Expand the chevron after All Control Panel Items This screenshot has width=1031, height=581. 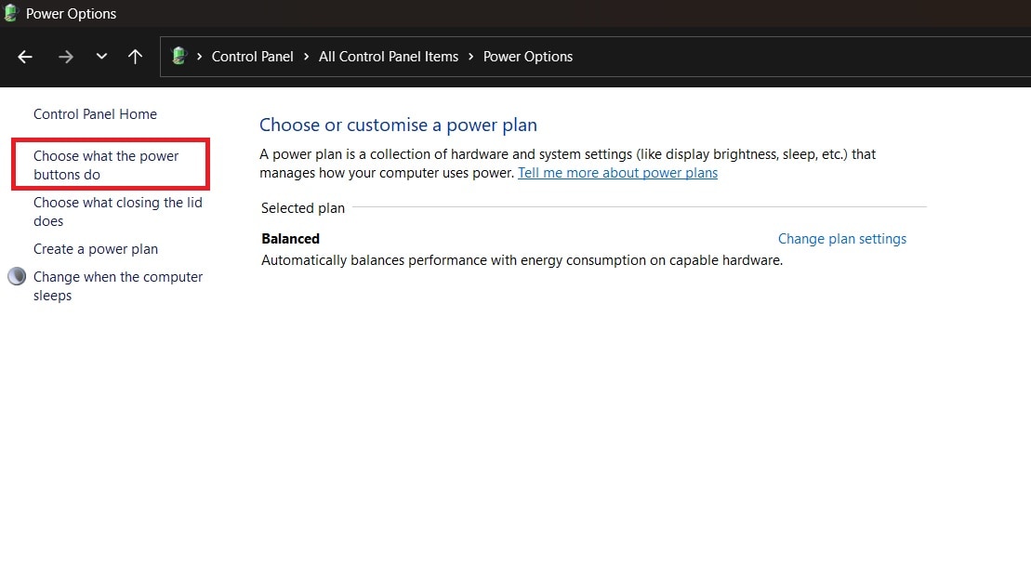click(469, 56)
